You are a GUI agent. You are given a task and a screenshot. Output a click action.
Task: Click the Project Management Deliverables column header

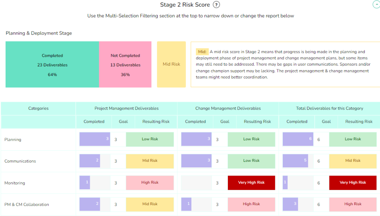click(127, 108)
